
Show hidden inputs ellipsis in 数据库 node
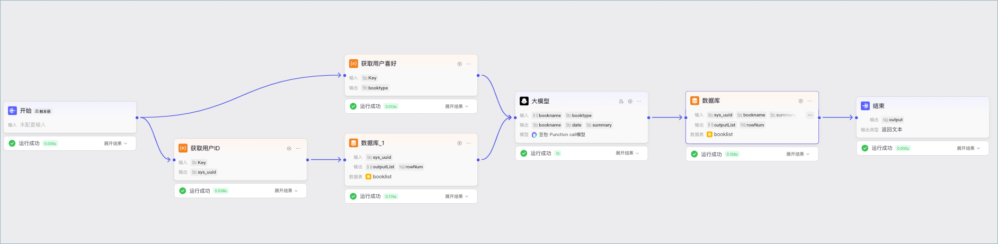(x=810, y=115)
